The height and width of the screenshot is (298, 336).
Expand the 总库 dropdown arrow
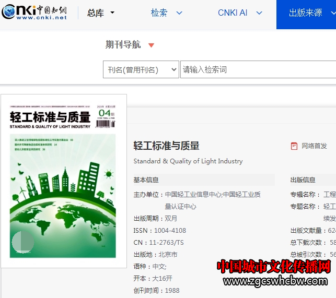coord(112,13)
